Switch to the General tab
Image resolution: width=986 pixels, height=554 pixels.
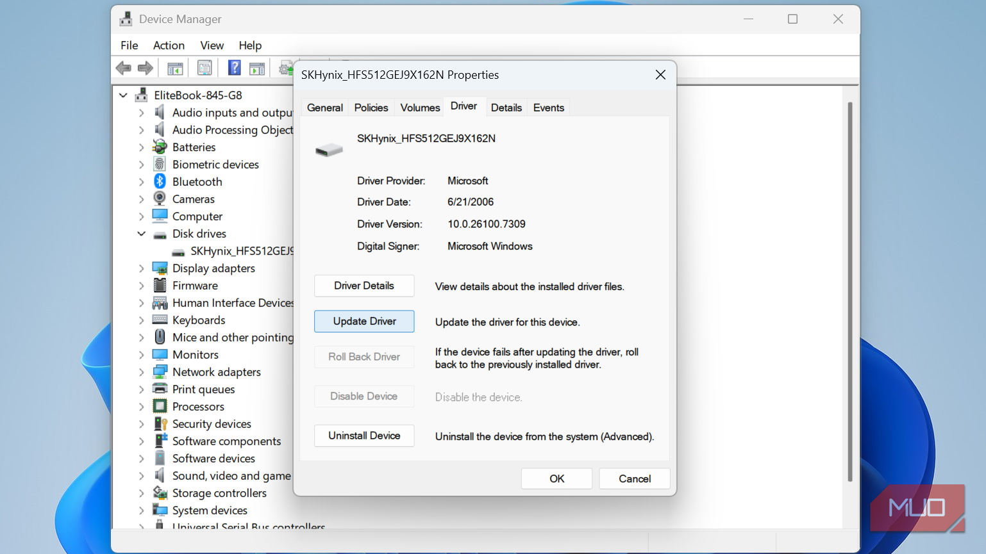(x=325, y=108)
